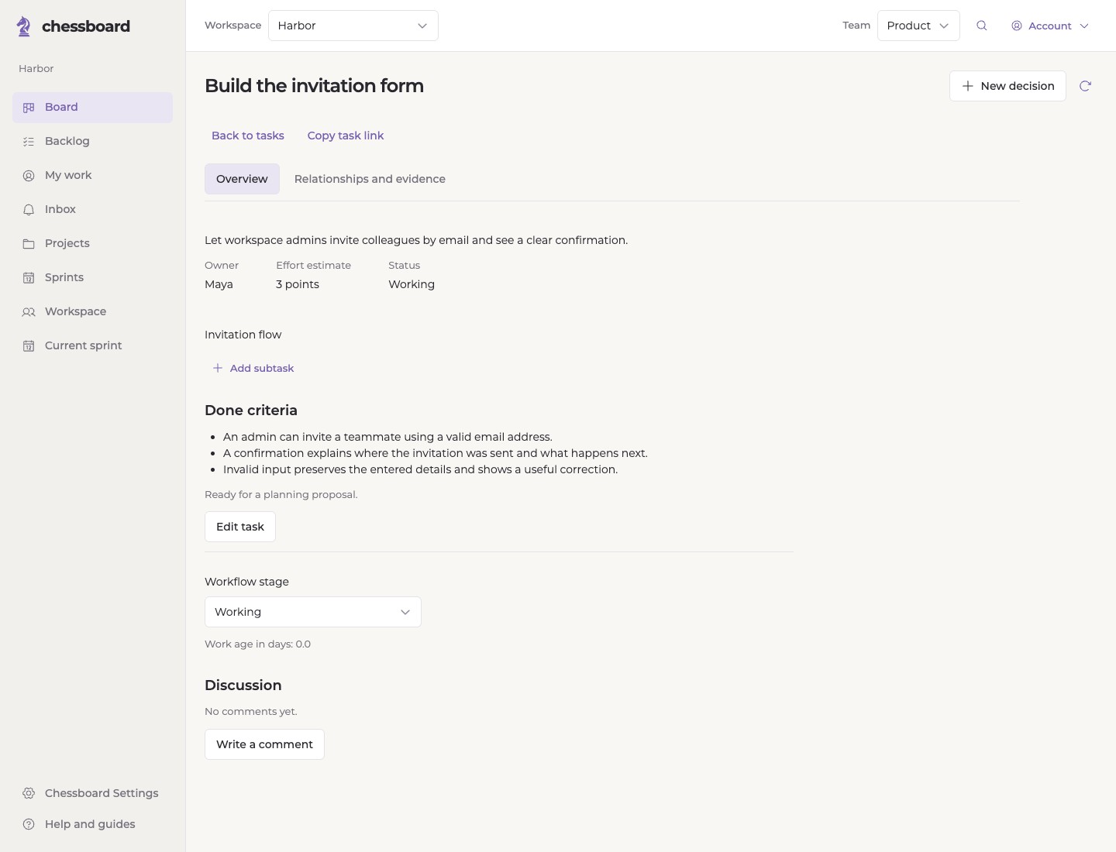This screenshot has height=852, width=1116.
Task: Click the Back to tasks link
Action: pos(248,136)
